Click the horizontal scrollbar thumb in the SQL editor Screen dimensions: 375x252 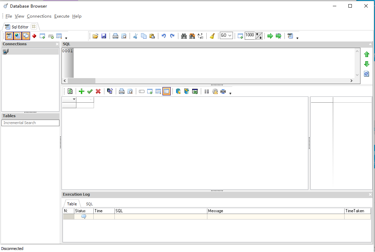[82, 81]
